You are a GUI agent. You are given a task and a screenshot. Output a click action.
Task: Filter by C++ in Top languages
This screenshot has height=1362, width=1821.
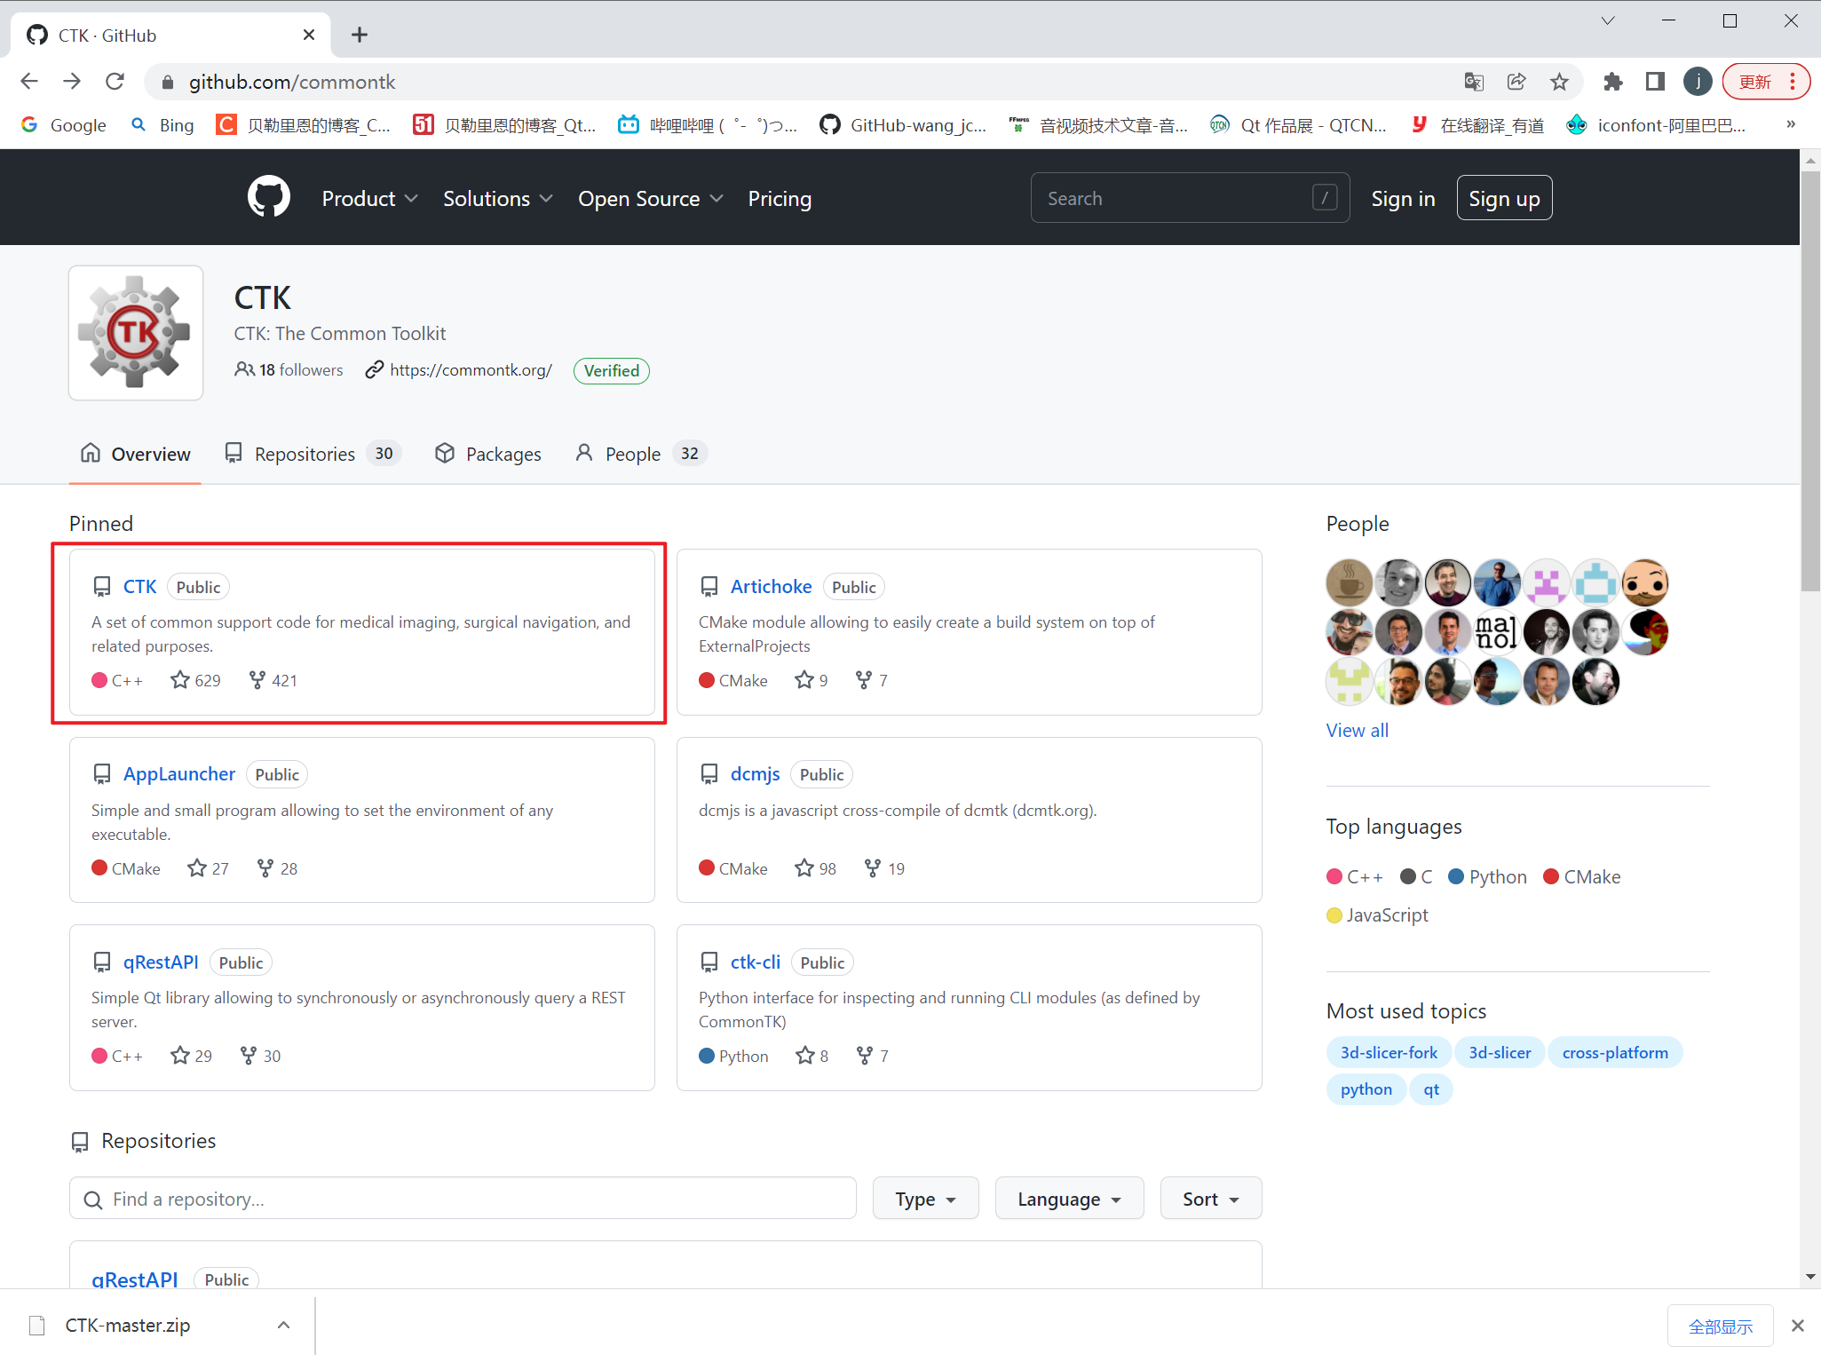click(x=1354, y=876)
